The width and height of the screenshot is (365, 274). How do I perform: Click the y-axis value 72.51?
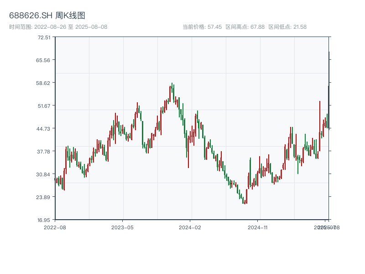(44, 37)
